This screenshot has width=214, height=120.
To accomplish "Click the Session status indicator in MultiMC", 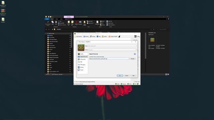I will tap(123, 84).
